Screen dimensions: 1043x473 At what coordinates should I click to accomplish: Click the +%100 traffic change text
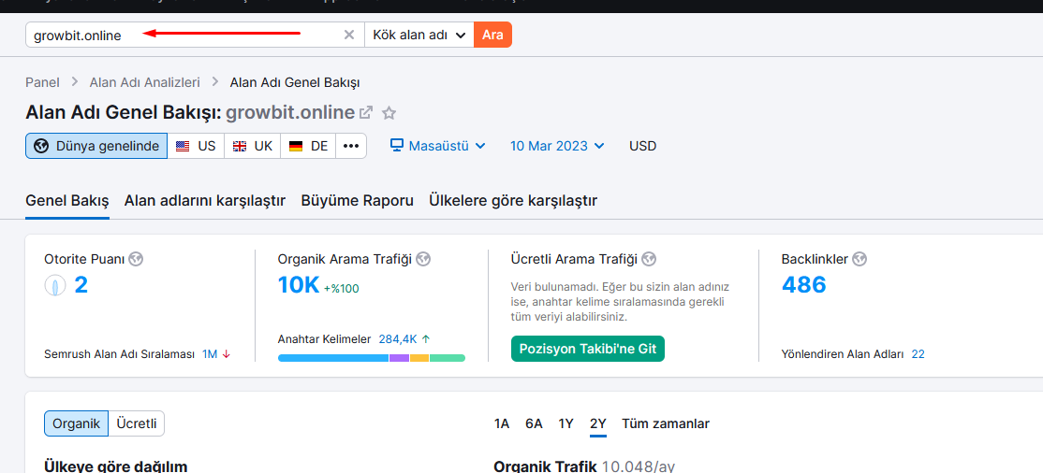(341, 288)
